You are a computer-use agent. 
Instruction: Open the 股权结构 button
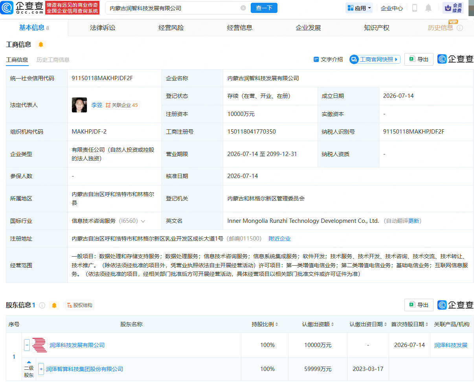pyautogui.click(x=80, y=305)
